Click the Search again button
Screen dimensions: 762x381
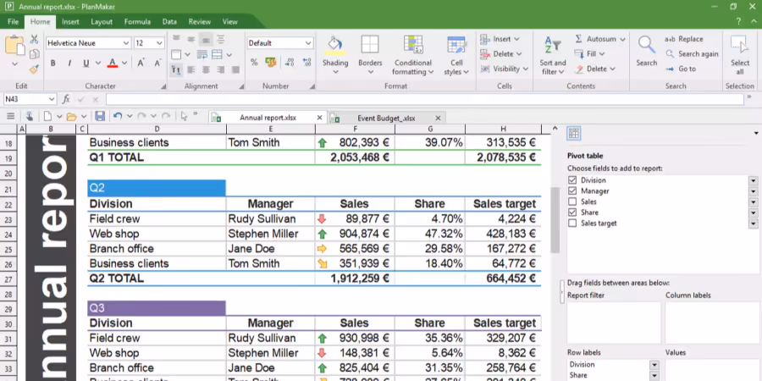click(x=692, y=54)
